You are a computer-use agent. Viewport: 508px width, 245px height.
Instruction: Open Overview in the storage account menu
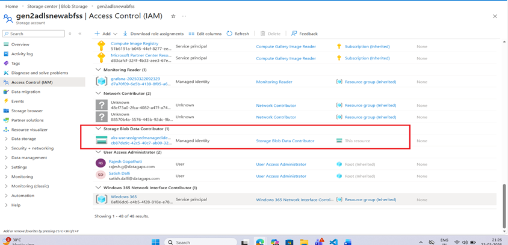pos(20,44)
